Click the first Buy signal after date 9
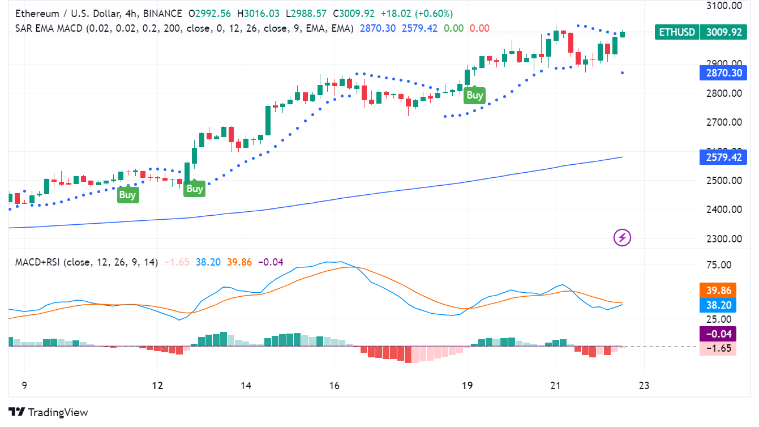759x427 pixels. point(127,194)
